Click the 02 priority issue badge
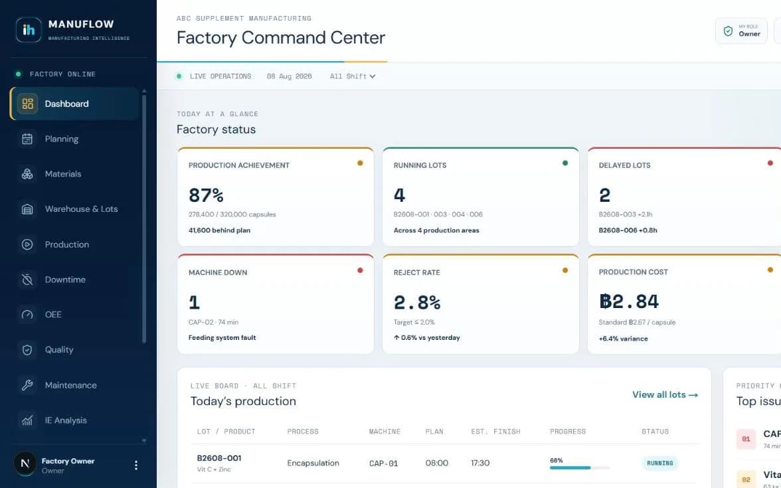The width and height of the screenshot is (781, 488). coord(746,479)
